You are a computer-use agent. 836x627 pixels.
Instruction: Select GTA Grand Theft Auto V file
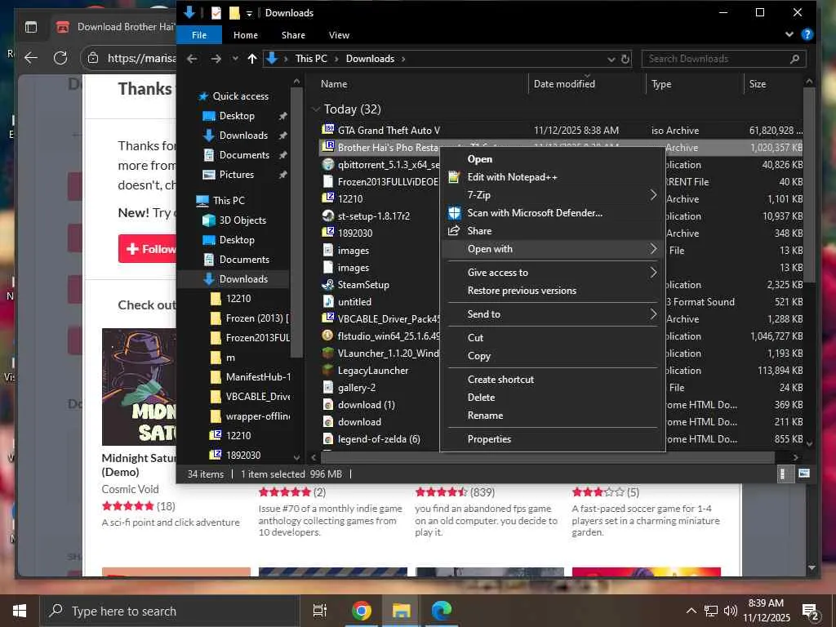pos(389,130)
